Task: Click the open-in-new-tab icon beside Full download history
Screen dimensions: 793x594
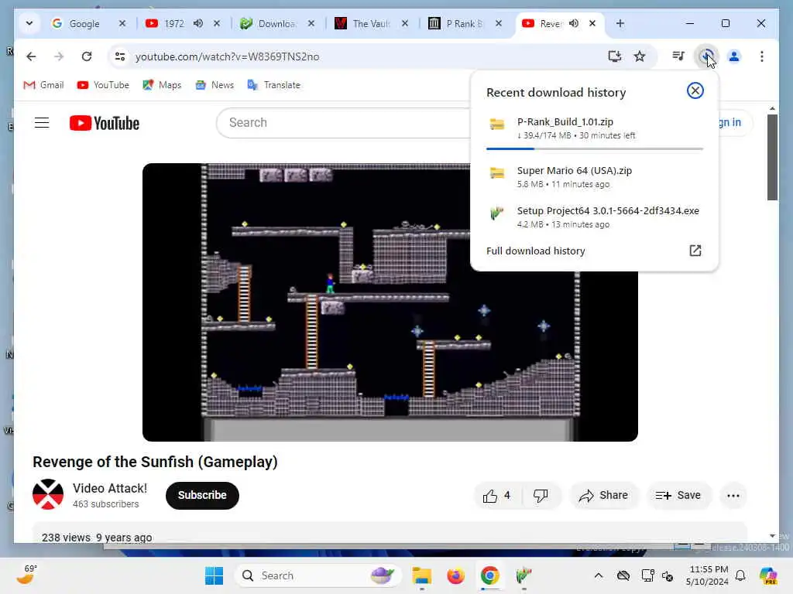Action: coord(695,251)
